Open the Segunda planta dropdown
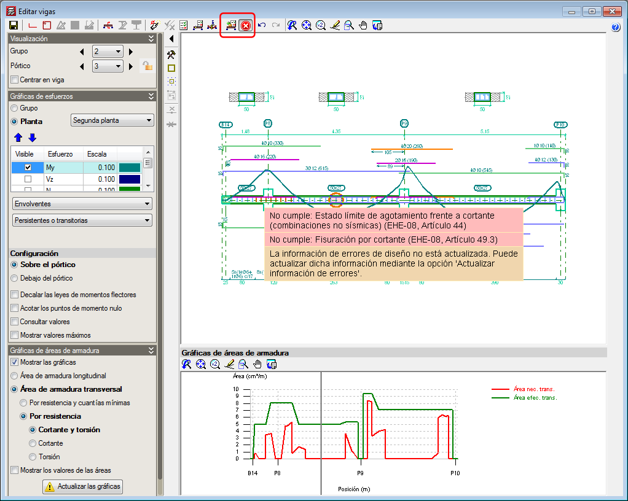Screen dimensions: 628x501 click(112, 120)
